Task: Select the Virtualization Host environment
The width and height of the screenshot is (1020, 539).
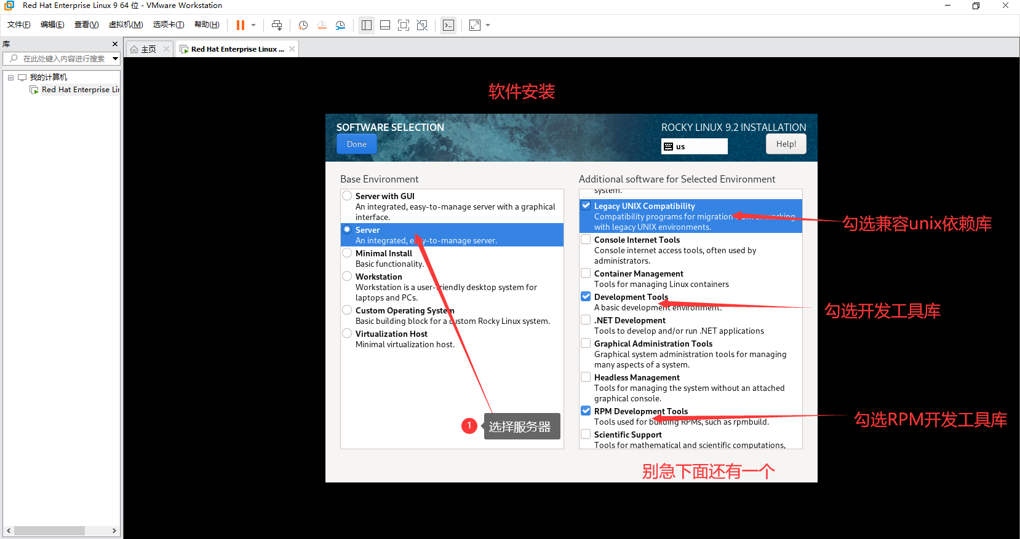Action: pos(348,334)
